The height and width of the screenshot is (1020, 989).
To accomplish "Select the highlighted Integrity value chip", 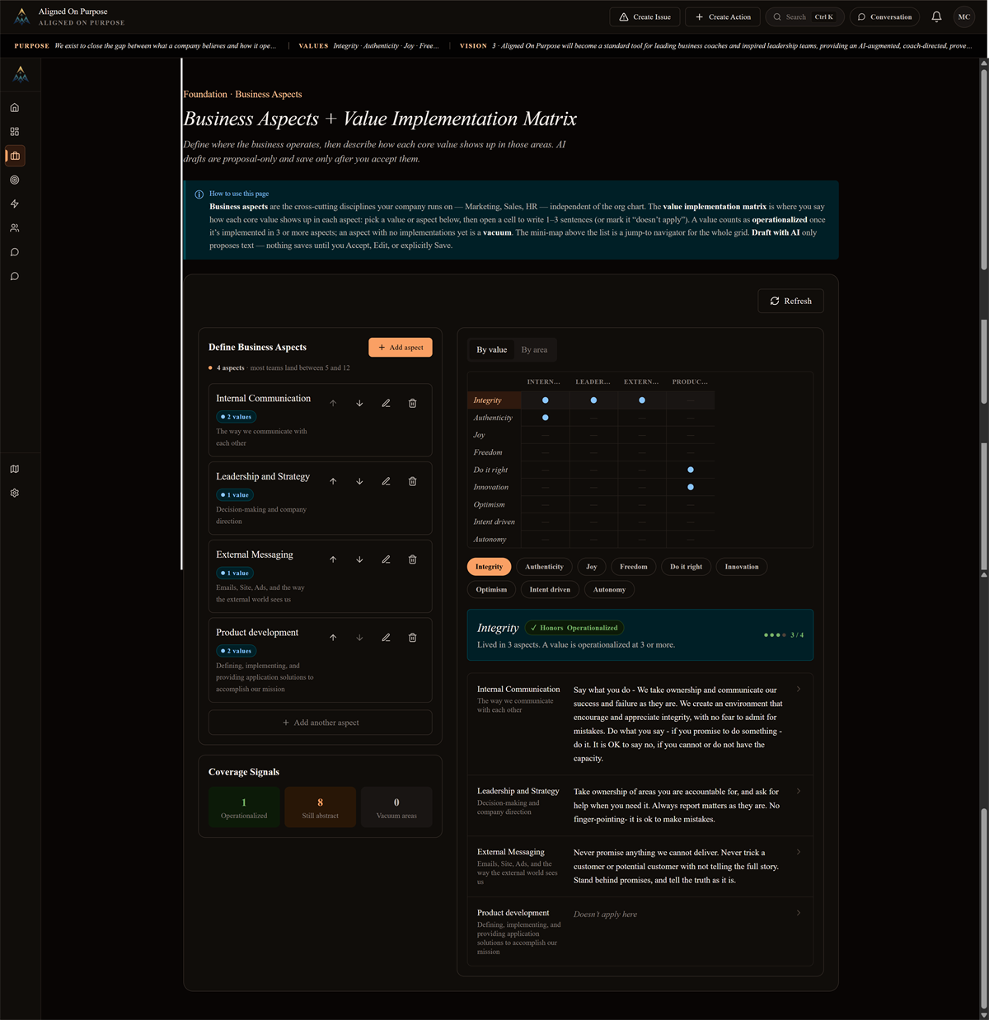I will (489, 567).
